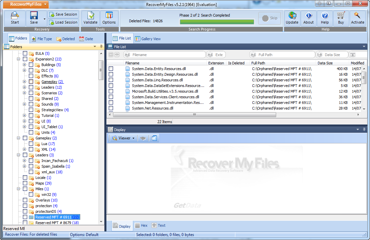Switch to the Deleted tab
The width and height of the screenshot is (370, 240).
(x=66, y=39)
